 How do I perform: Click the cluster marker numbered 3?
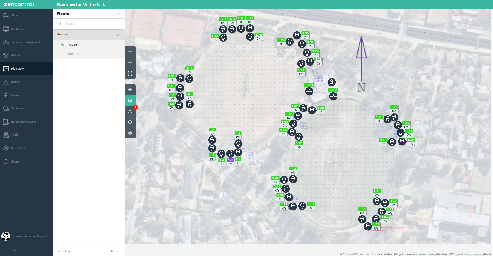pos(332,82)
